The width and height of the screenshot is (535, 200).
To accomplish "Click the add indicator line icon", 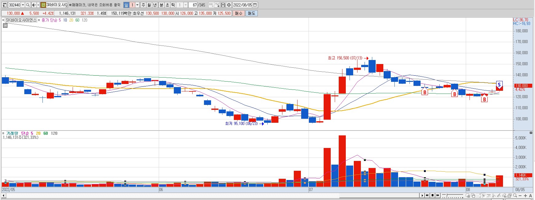I will (x=217, y=5).
